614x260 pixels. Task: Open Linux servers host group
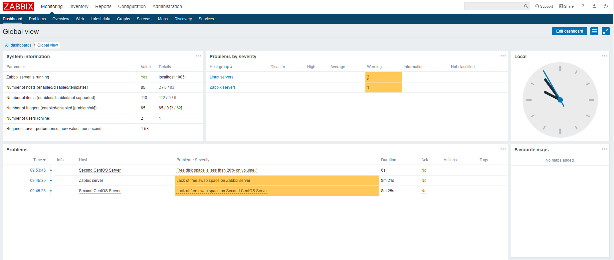click(x=221, y=77)
